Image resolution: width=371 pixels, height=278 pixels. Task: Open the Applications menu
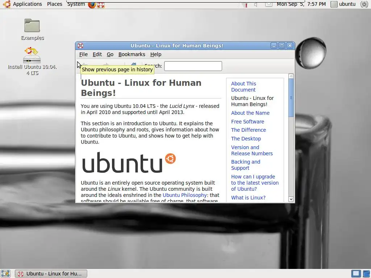[x=27, y=4]
